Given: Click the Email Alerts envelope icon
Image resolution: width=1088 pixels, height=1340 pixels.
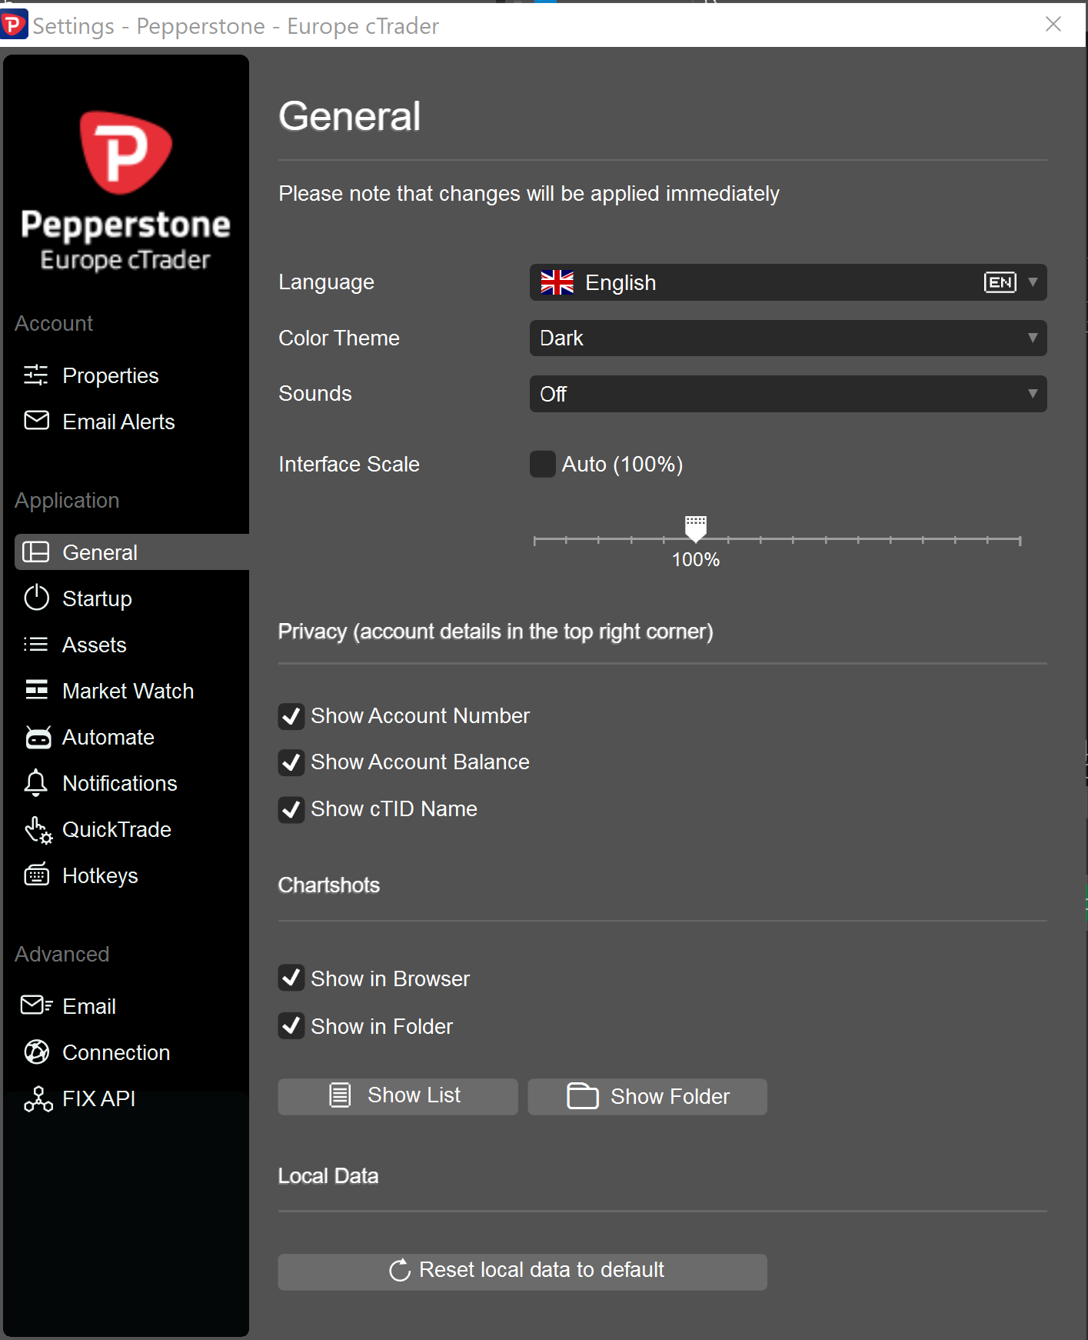Looking at the screenshot, I should pos(36,421).
